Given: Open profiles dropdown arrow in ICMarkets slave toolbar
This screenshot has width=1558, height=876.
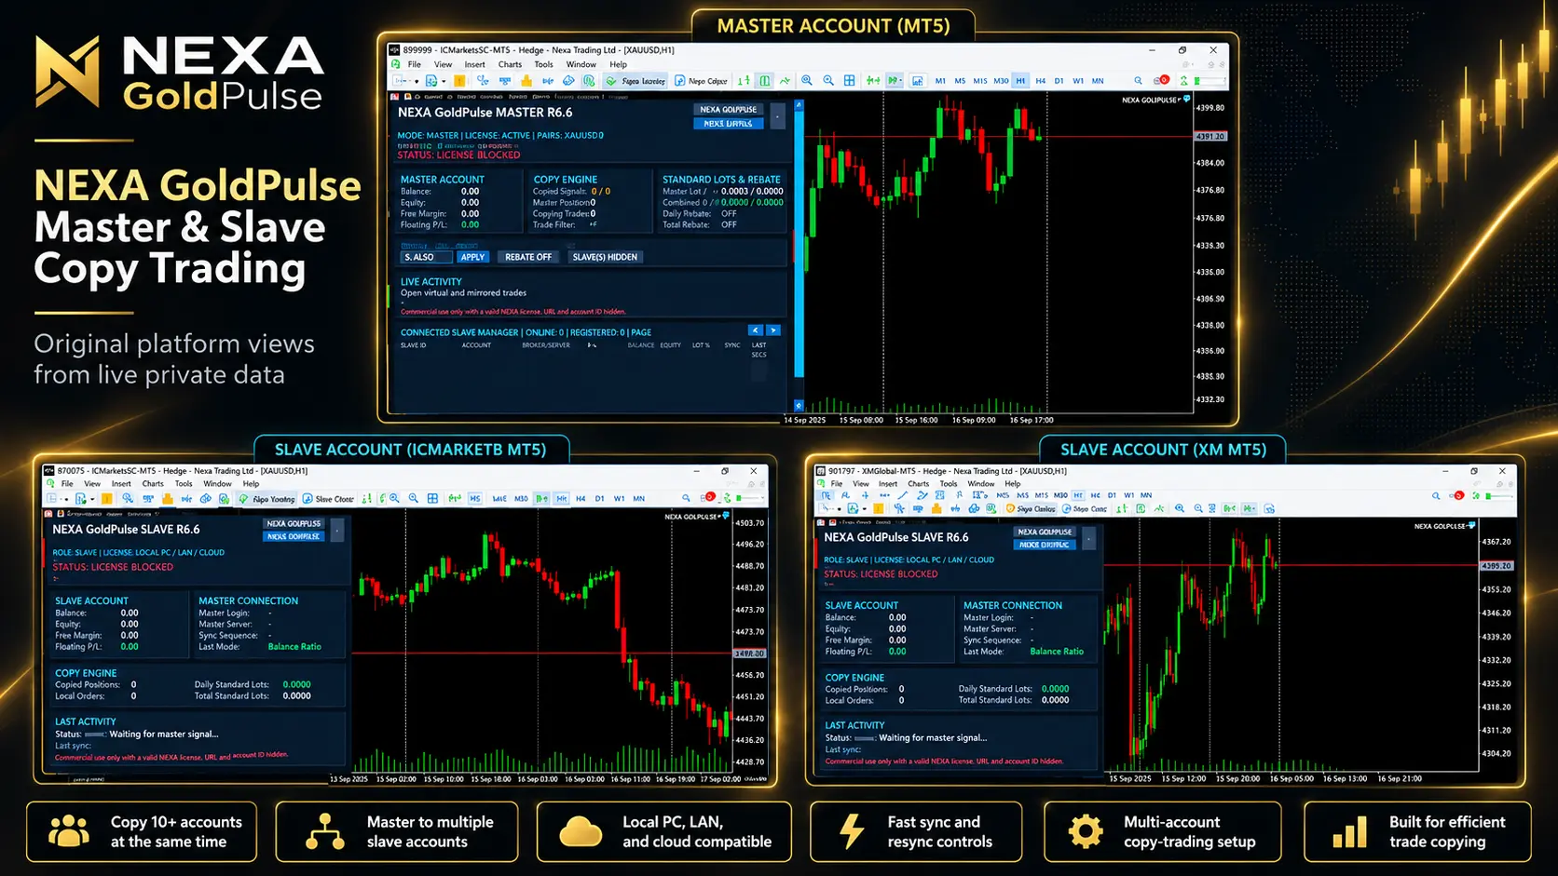Looking at the screenshot, I should [92, 499].
